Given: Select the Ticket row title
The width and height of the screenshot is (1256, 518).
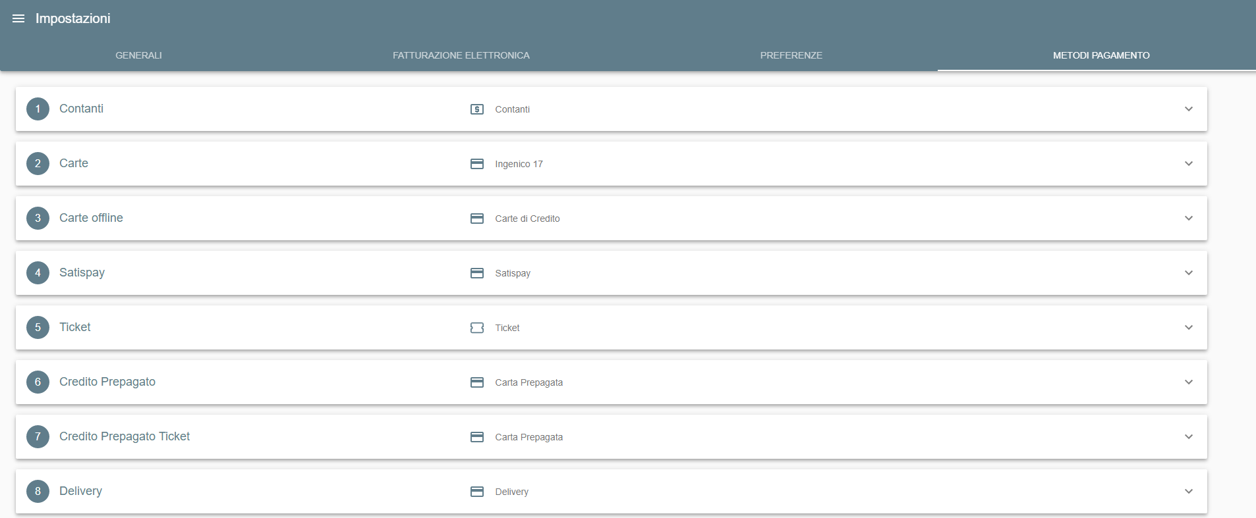Looking at the screenshot, I should click(75, 327).
